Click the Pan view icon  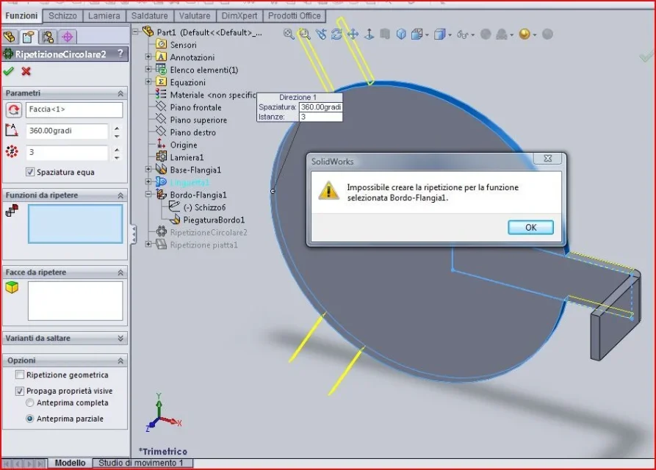(x=353, y=35)
